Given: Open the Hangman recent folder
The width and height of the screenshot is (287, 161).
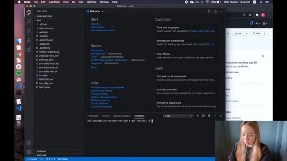Looking at the screenshot, I should point(96,63).
